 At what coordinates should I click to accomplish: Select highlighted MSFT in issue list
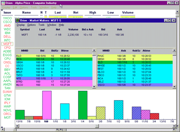(7, 44)
